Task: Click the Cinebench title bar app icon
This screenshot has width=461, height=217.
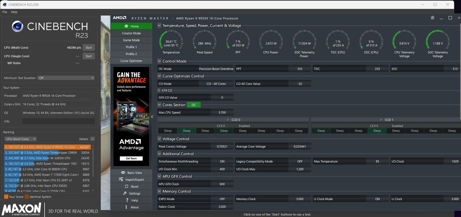Action: pyautogui.click(x=5, y=5)
